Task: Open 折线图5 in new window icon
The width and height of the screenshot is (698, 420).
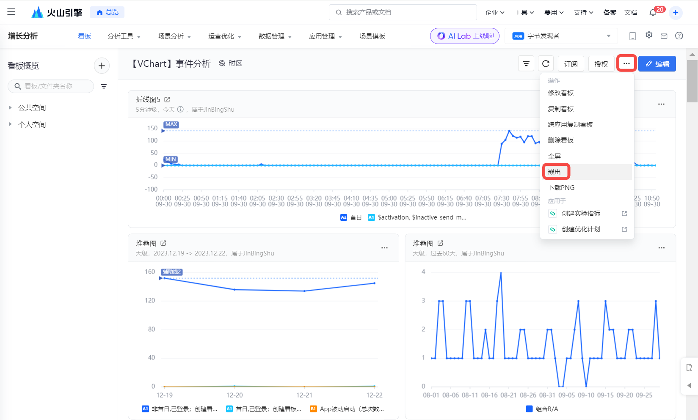Action: [167, 99]
